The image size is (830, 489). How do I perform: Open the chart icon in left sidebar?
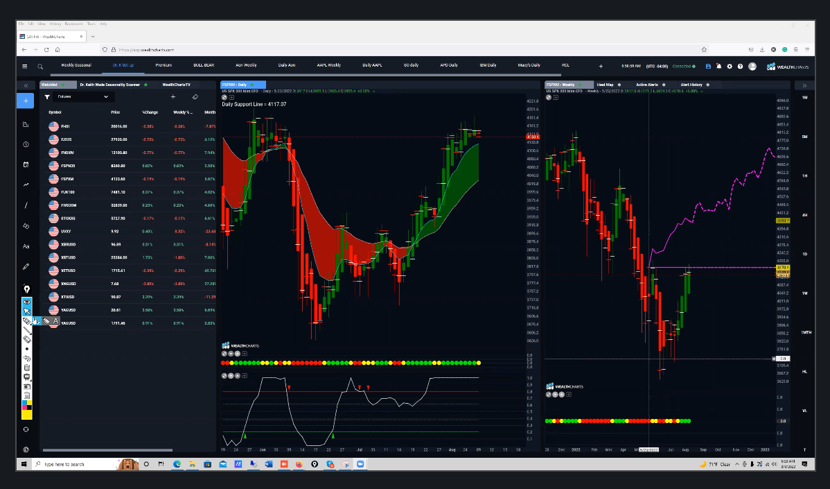[x=26, y=124]
